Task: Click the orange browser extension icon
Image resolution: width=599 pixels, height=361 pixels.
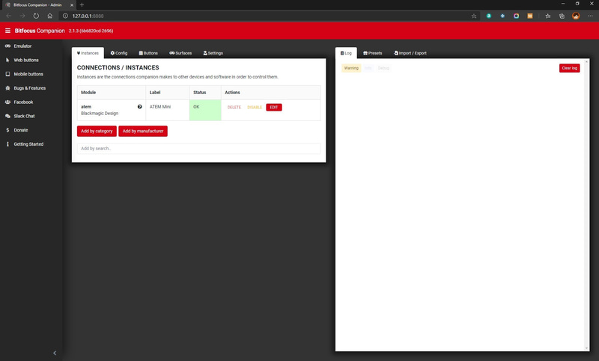Action: click(x=530, y=16)
